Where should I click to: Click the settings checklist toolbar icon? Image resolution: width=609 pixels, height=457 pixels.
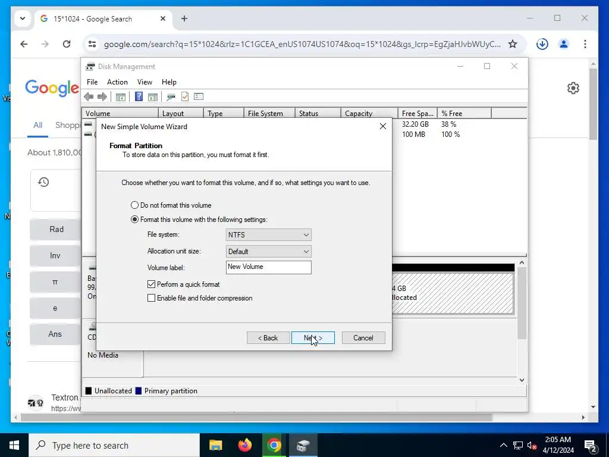[x=199, y=96]
